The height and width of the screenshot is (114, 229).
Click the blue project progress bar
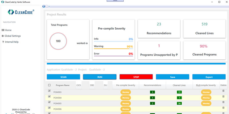pyautogui.click(x=136, y=64)
